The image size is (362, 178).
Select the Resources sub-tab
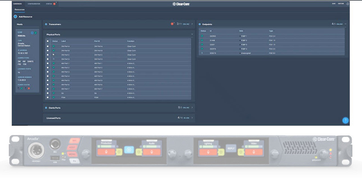click(x=20, y=10)
